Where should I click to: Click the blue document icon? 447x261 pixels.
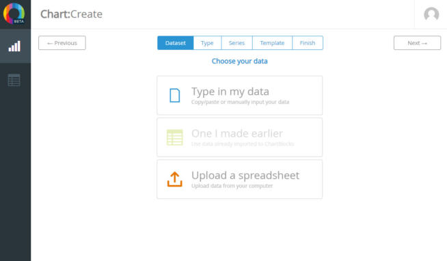[x=175, y=95]
